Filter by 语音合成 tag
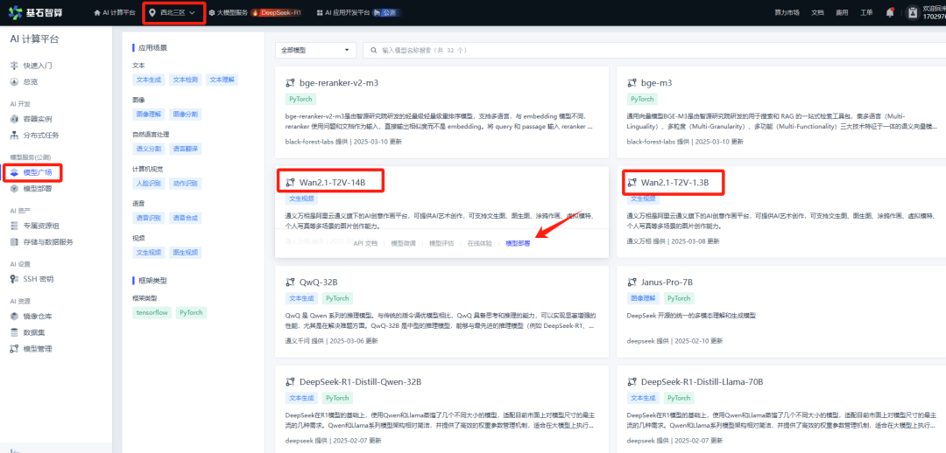Viewport: 946px width, 453px height. (185, 218)
